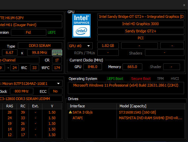
Task: Click the 6.67 memory multiplier value
Action: tap(10, 53)
